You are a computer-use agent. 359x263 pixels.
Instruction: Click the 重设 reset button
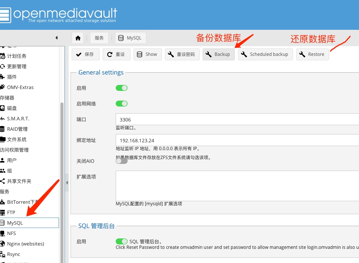(116, 54)
